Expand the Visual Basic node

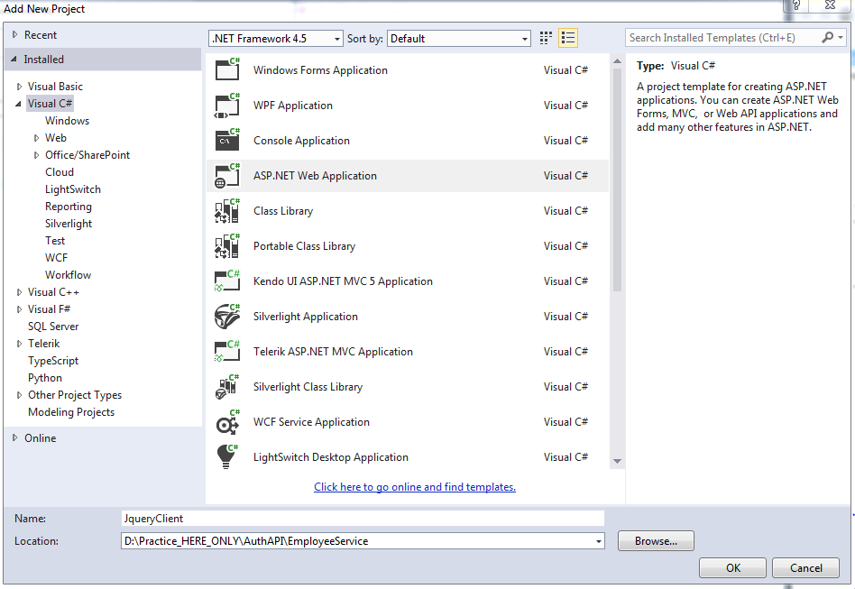click(x=19, y=87)
